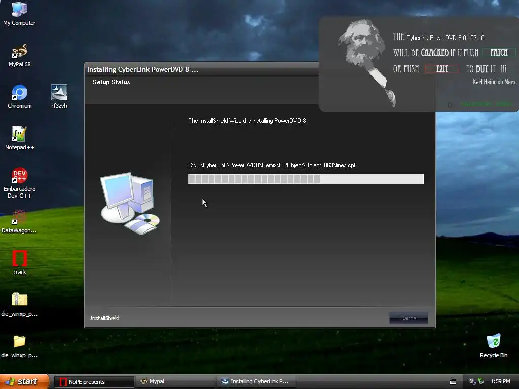
Task: Click the Karl Marx portrait image
Action: pos(366,63)
